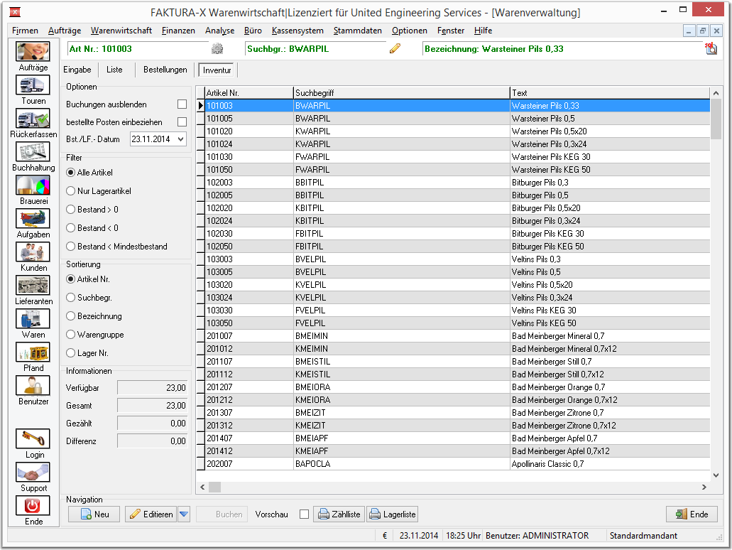Click the Artikel Nr. column header
Screen dimensions: 732x550
pyautogui.click(x=249, y=92)
